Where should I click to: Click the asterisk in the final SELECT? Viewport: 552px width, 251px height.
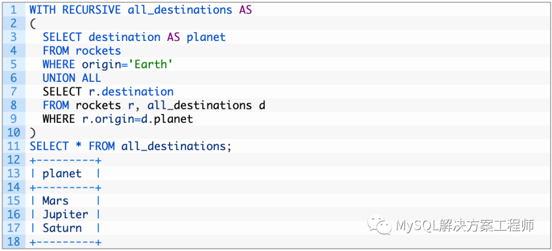point(78,146)
